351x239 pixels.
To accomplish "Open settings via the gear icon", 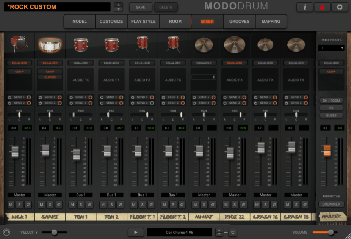I will pyautogui.click(x=340, y=7).
